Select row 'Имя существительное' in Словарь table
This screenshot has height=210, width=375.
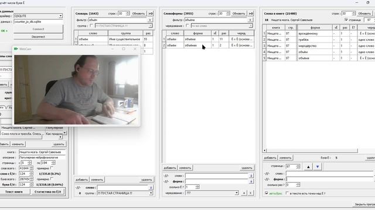114,39
